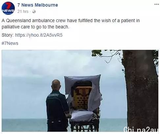Click the China2au watermark text

tap(141, 129)
